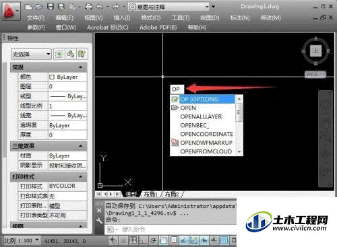Open the WCS coordinate system dropdown

pos(315,74)
